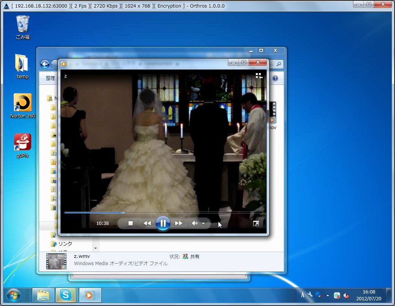Seek on the video progress bar
The width and height of the screenshot is (395, 306).
(x=164, y=212)
